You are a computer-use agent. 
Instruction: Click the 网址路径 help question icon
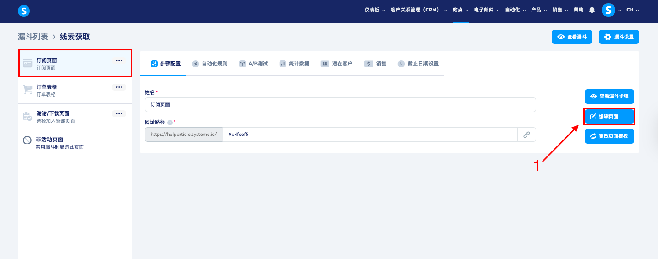point(170,123)
